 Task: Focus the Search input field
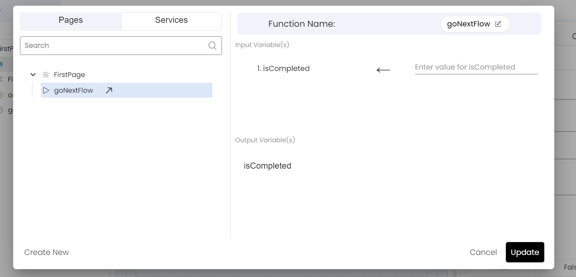tap(121, 46)
